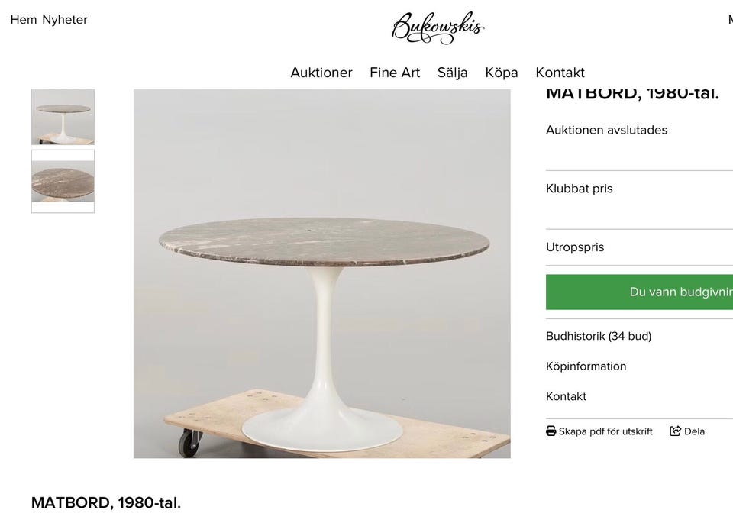Viewport: 733px width, 523px height.
Task: Expand the Kontakt section in the sidebar
Action: [x=565, y=396]
